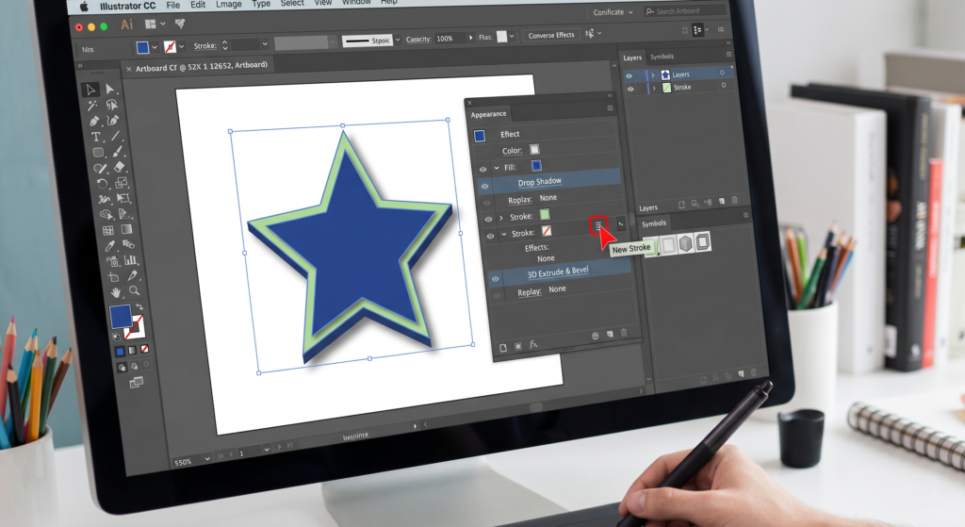This screenshot has width=965, height=527.
Task: Open the File menu
Action: [173, 5]
